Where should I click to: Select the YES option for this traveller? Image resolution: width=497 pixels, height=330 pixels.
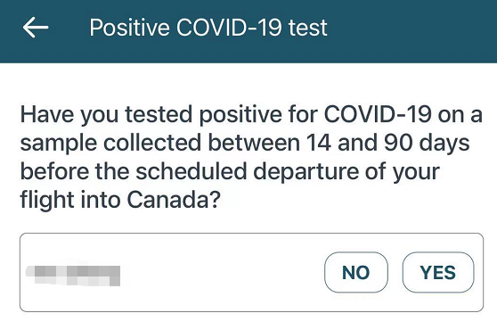[x=438, y=272]
